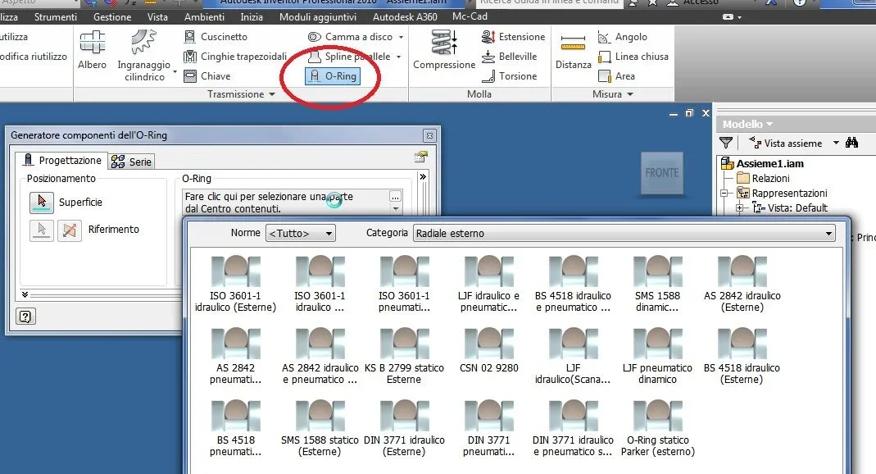The width and height of the screenshot is (876, 474).
Task: Expand the Vista: Default tree node
Action: pos(740,208)
